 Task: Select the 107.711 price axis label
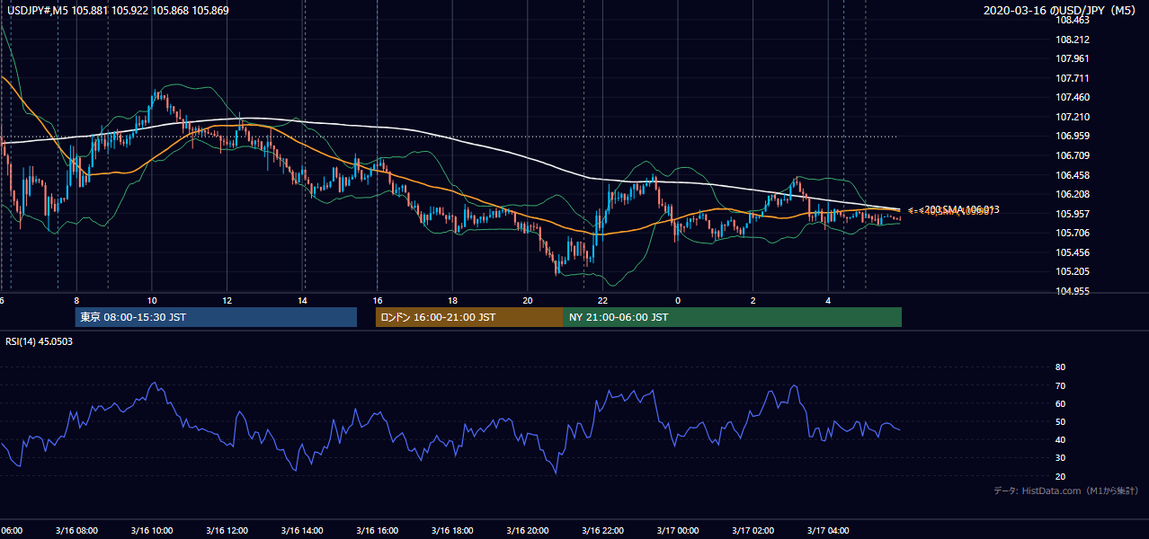[x=1073, y=78]
